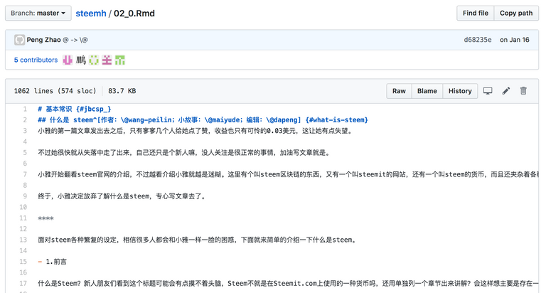Click the 02_0.Rmd file name
This screenshot has width=546, height=293.
pyautogui.click(x=134, y=14)
